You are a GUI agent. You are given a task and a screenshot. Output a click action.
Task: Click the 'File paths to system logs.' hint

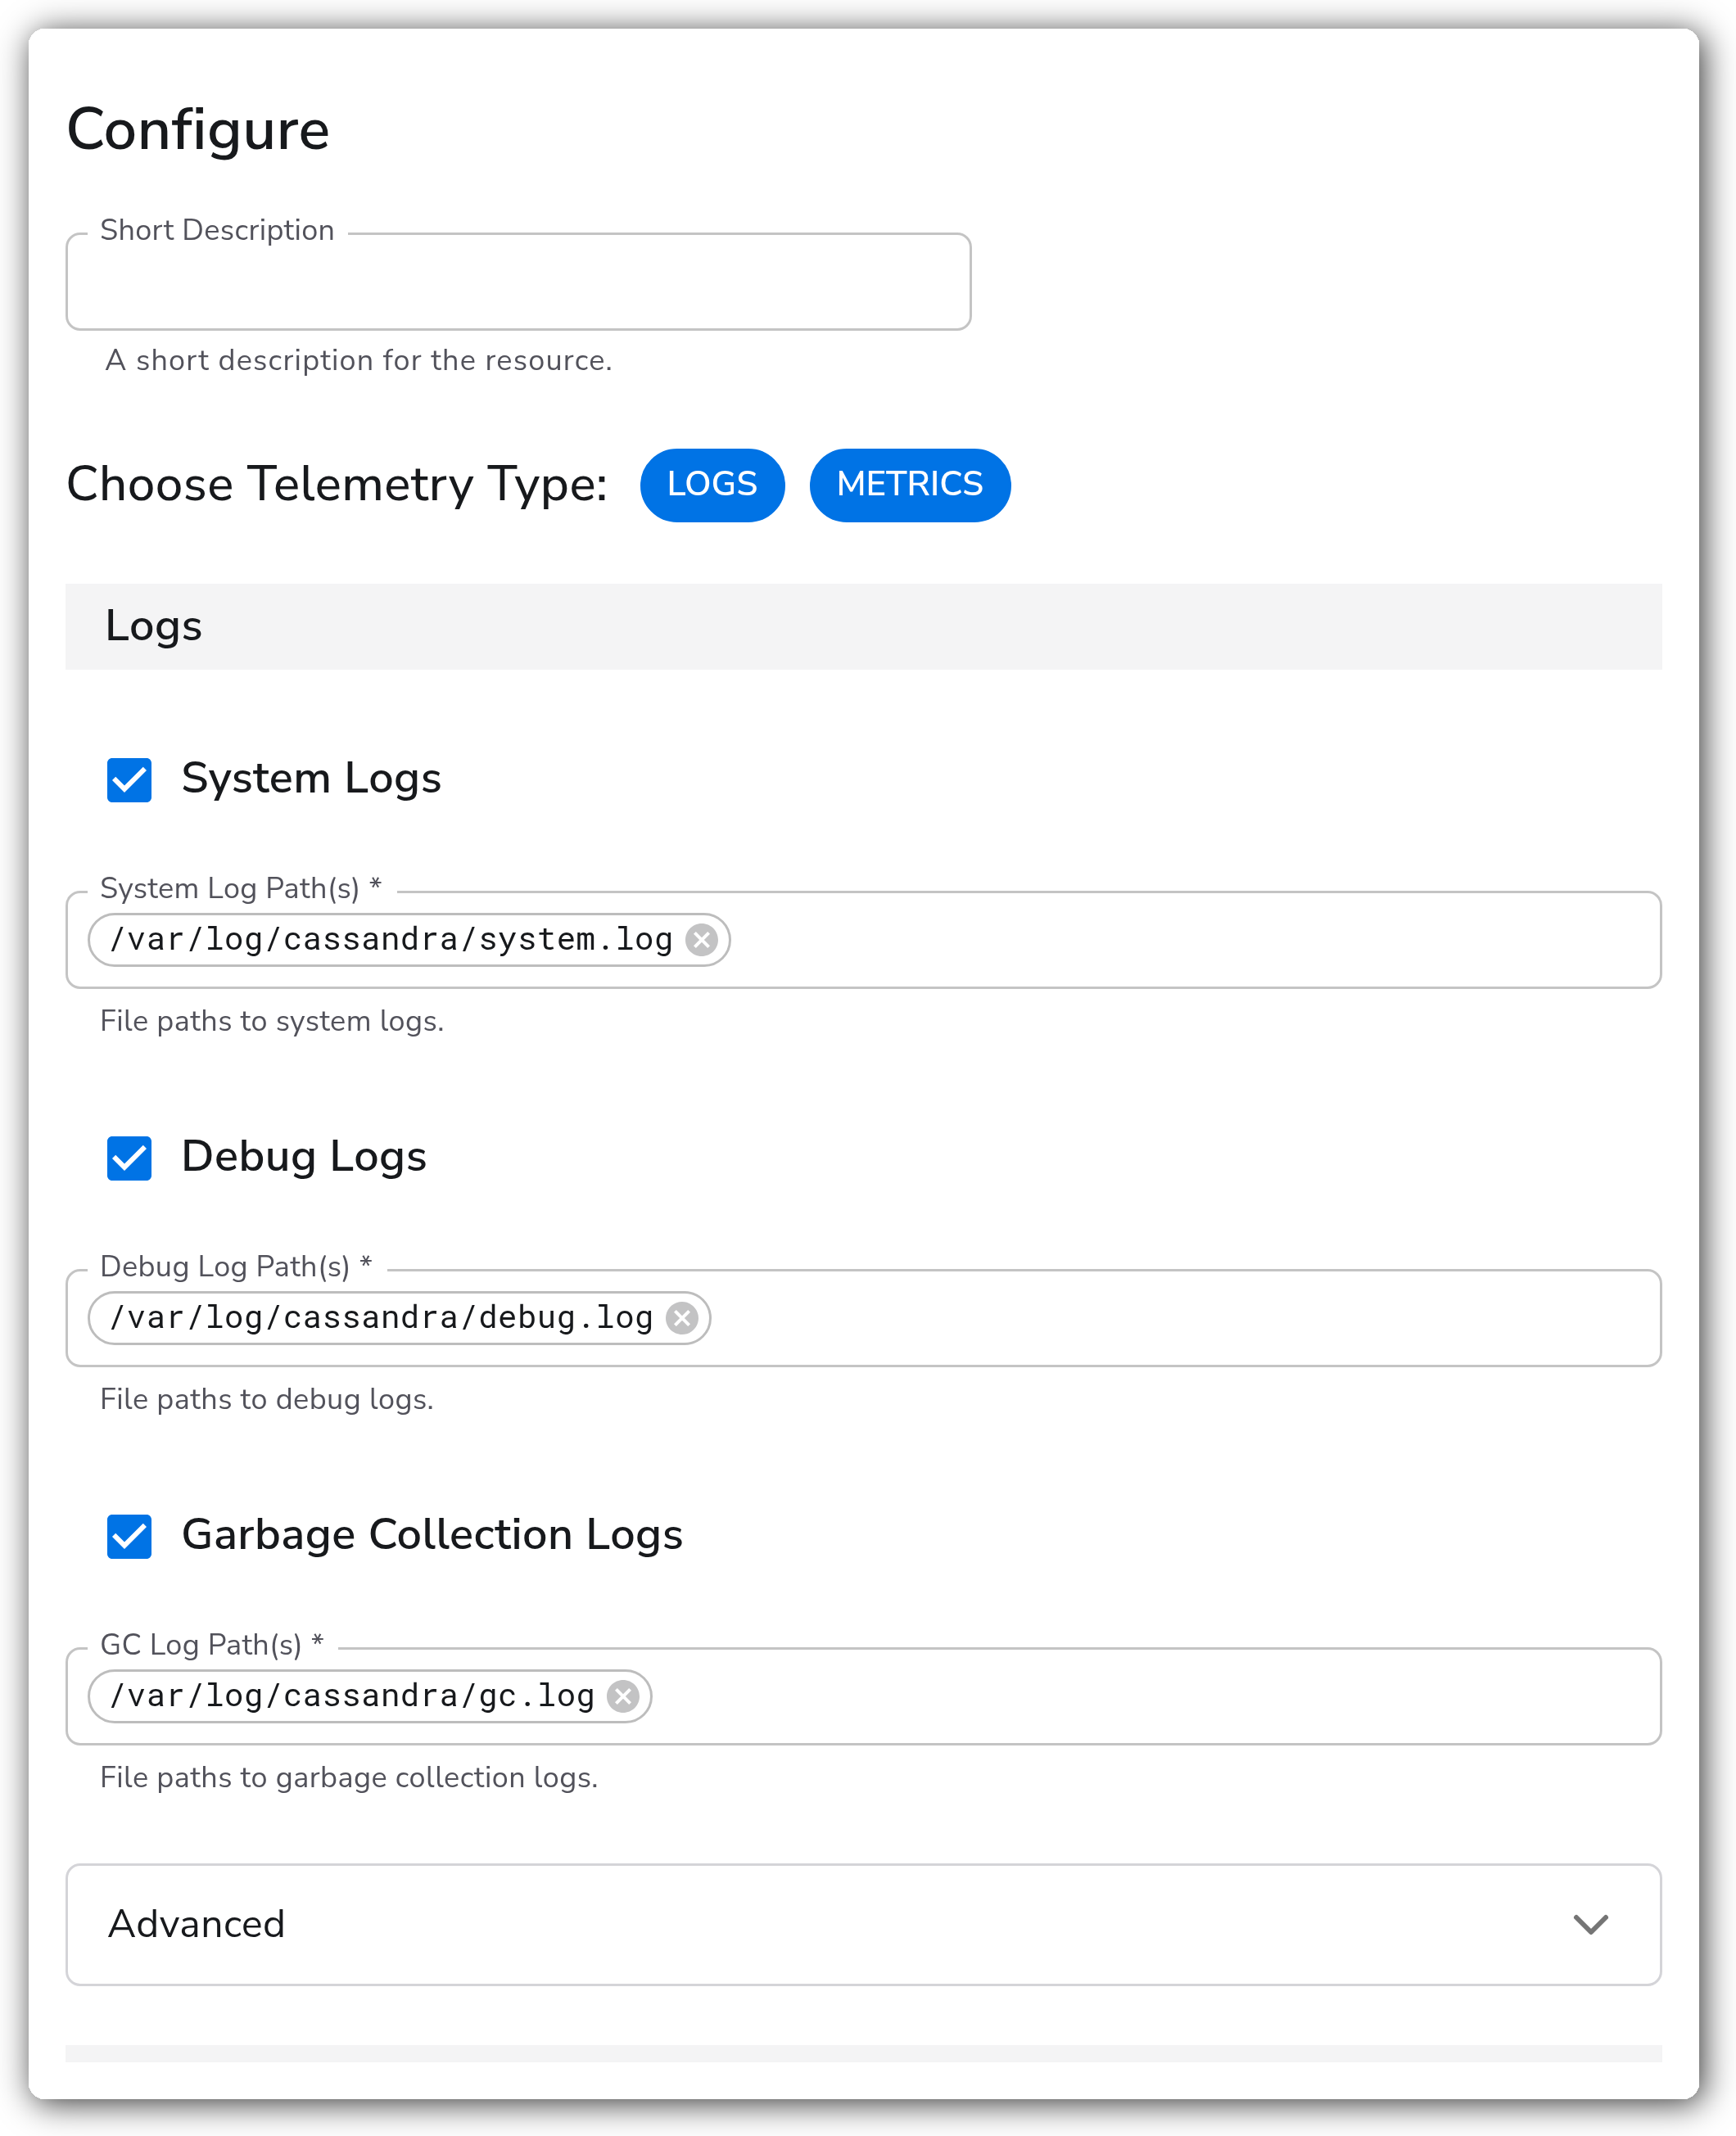pos(272,1021)
